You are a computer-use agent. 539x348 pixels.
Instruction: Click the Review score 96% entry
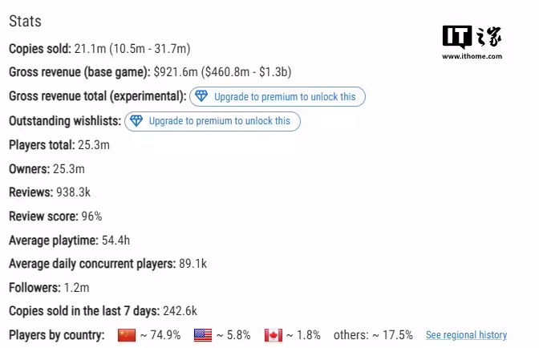coord(55,216)
